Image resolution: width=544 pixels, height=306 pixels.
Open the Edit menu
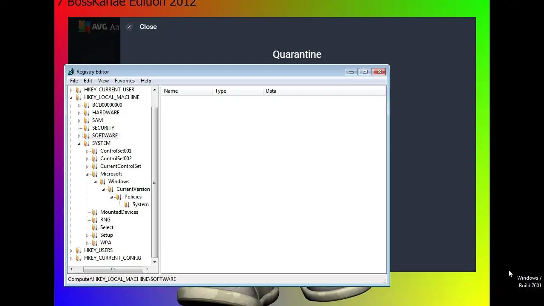pyautogui.click(x=88, y=81)
